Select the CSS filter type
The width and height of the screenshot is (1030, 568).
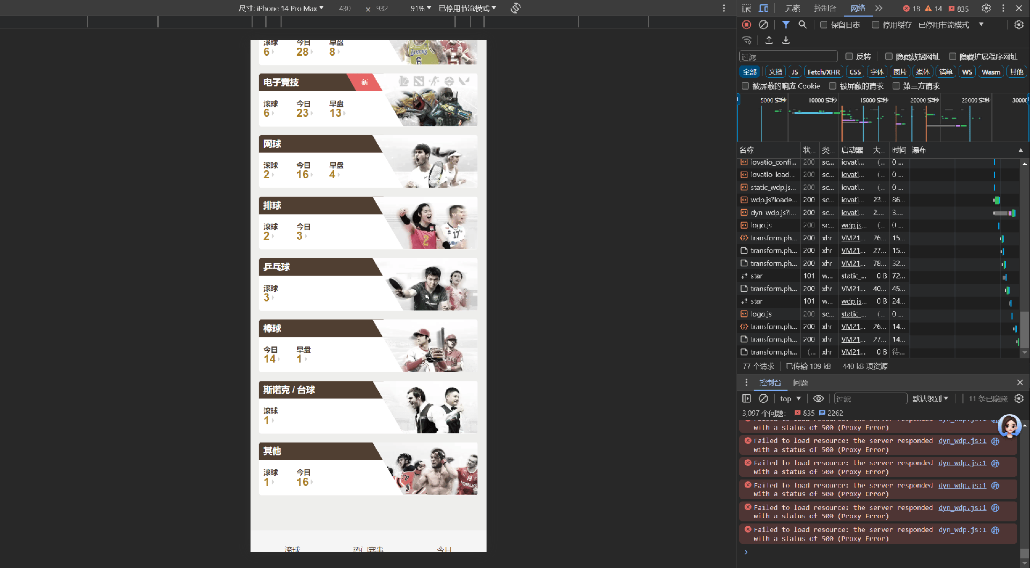tap(855, 72)
